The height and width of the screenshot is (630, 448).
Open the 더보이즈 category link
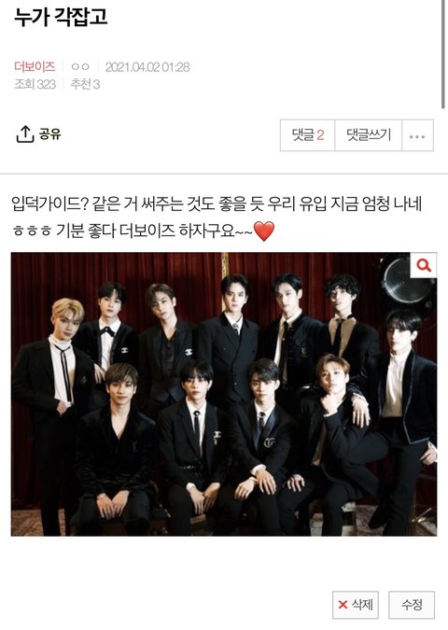click(x=35, y=66)
